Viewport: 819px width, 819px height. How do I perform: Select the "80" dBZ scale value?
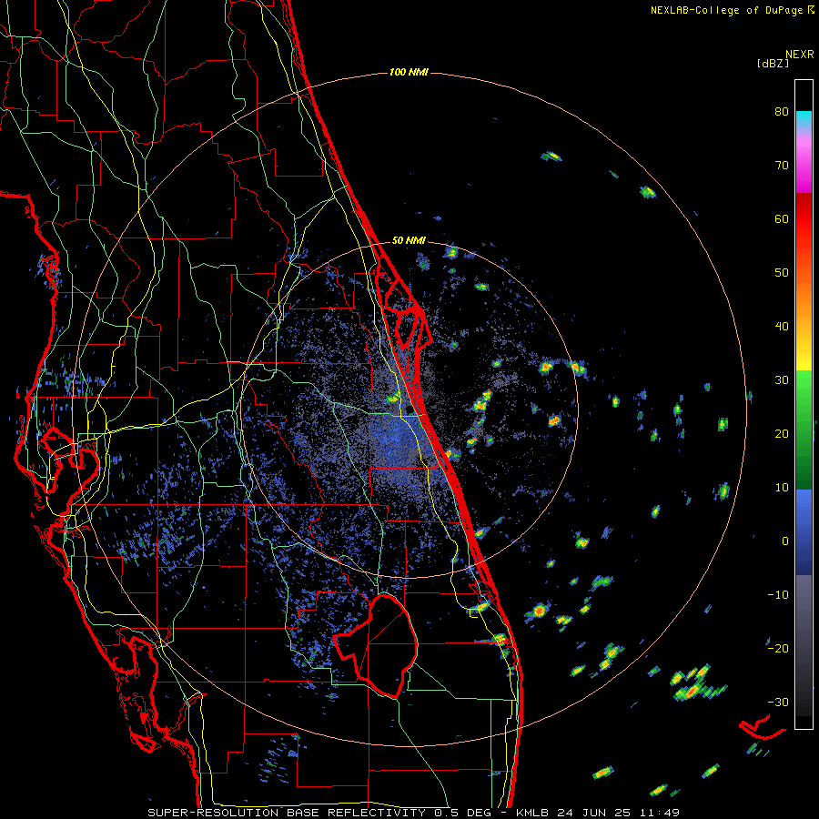click(782, 111)
